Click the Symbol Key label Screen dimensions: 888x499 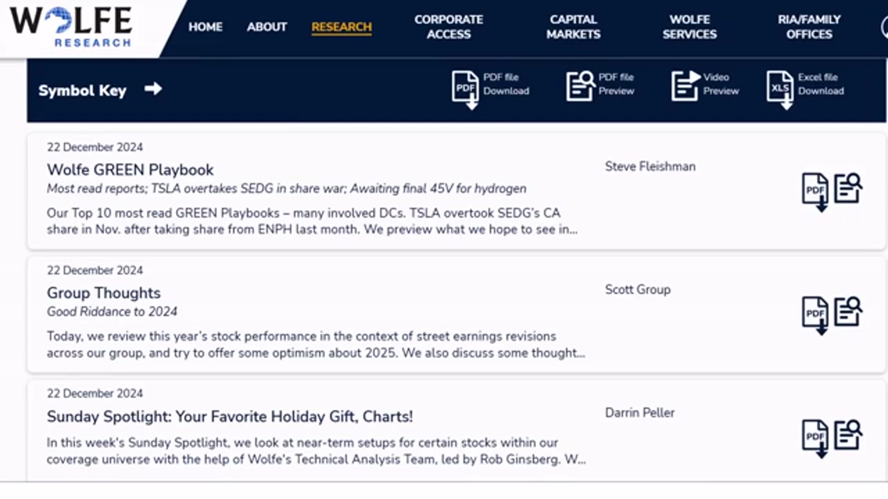pos(82,90)
